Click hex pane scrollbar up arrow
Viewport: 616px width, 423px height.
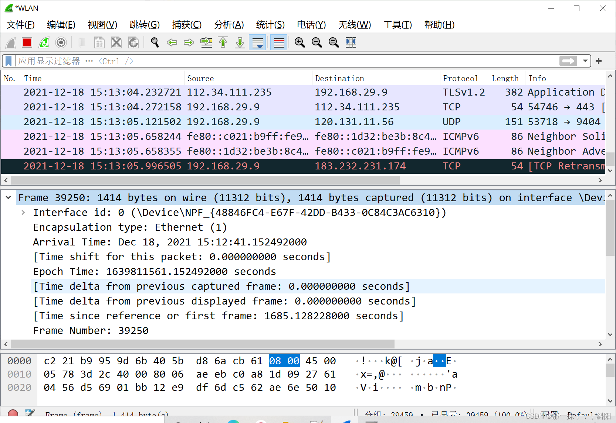610,359
